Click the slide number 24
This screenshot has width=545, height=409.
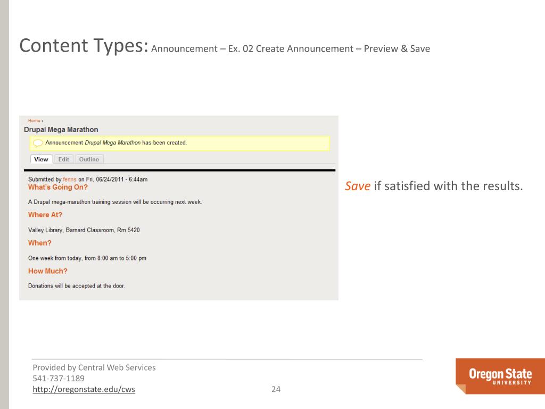click(x=276, y=389)
